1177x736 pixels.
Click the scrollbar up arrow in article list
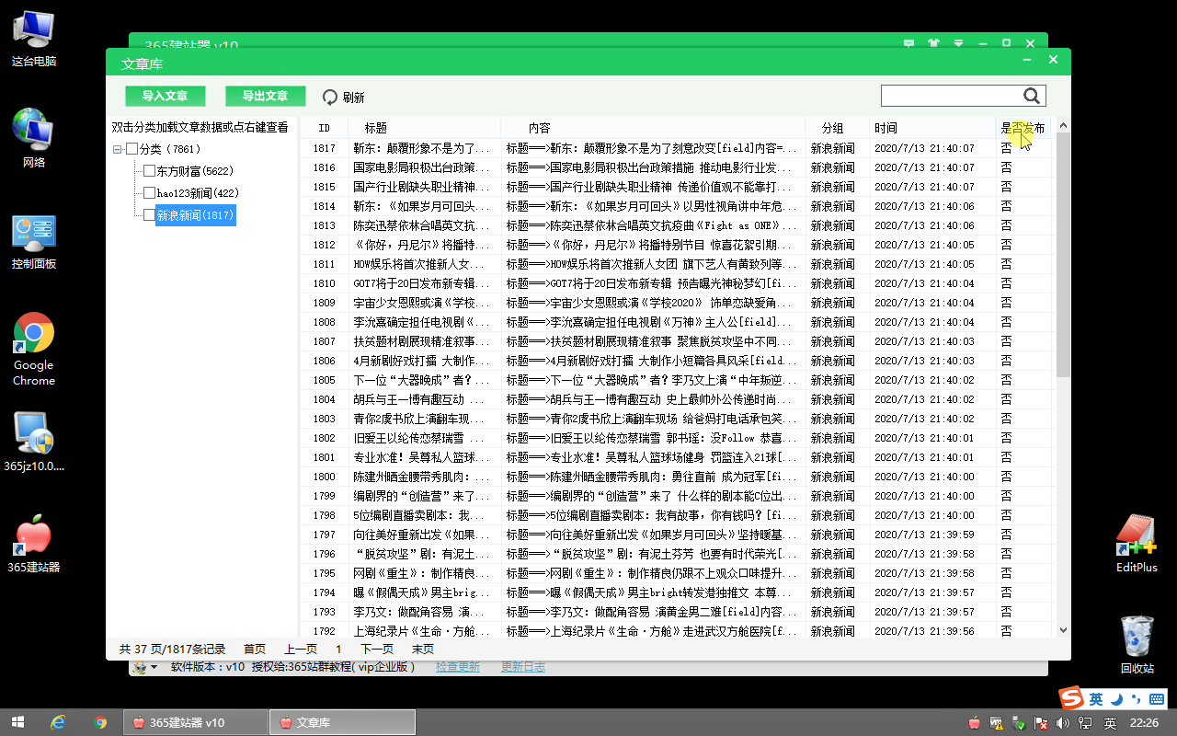pos(1064,125)
